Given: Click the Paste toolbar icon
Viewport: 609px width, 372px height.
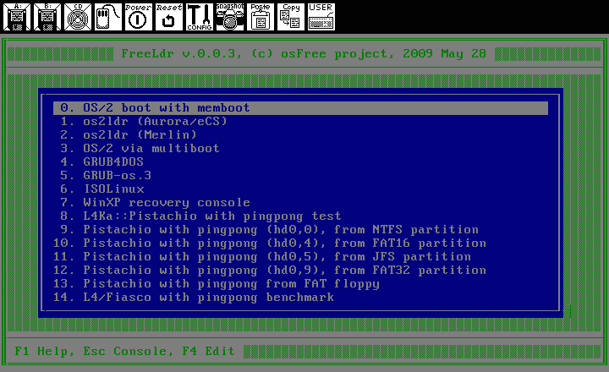Looking at the screenshot, I should coord(260,17).
